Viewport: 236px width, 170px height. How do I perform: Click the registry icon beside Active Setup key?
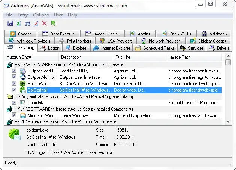[x=10, y=109]
